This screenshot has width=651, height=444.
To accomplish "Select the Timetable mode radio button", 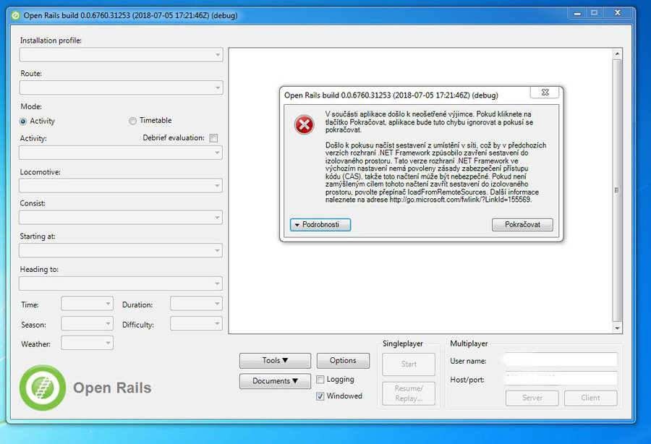I will tap(132, 121).
